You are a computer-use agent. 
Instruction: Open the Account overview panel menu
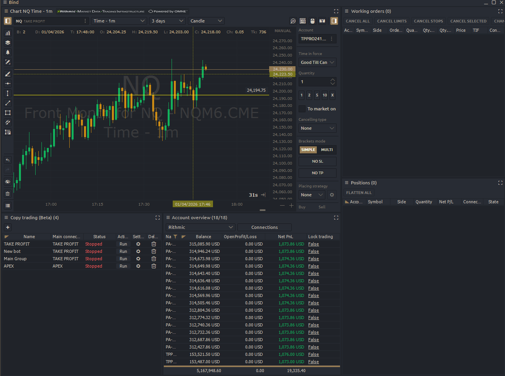point(167,217)
